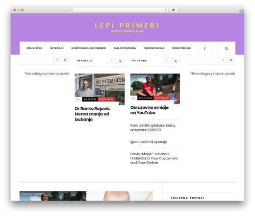
Task: Click red Lepi Primeri tag on YouTube post
Action: click(x=162, y=98)
